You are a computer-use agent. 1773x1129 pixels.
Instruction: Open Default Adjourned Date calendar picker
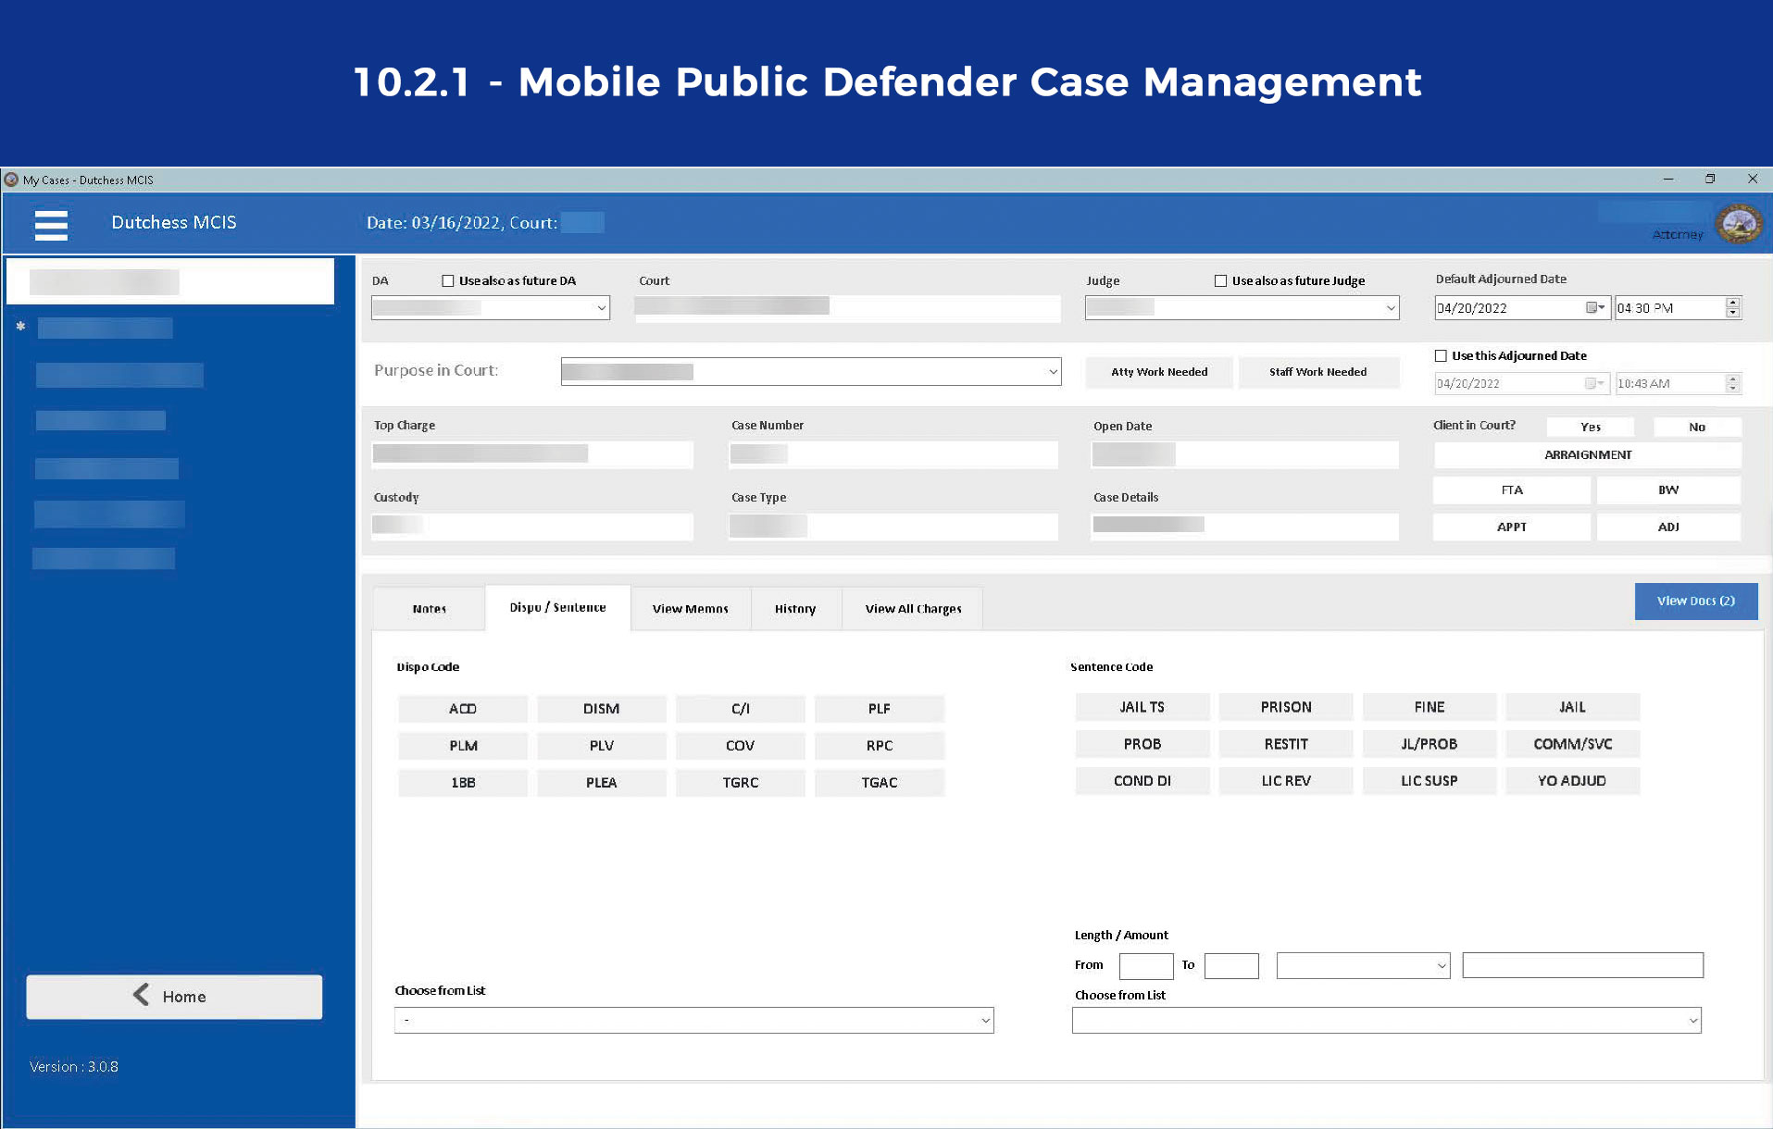click(x=1594, y=308)
